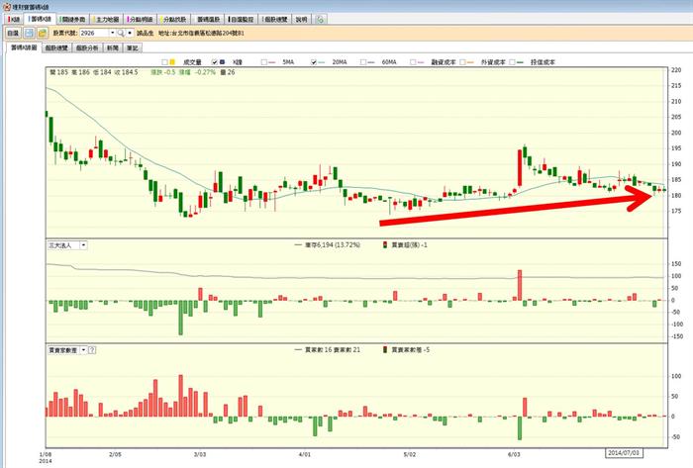Open the 說明 tab
693x468 pixels.
(302, 20)
